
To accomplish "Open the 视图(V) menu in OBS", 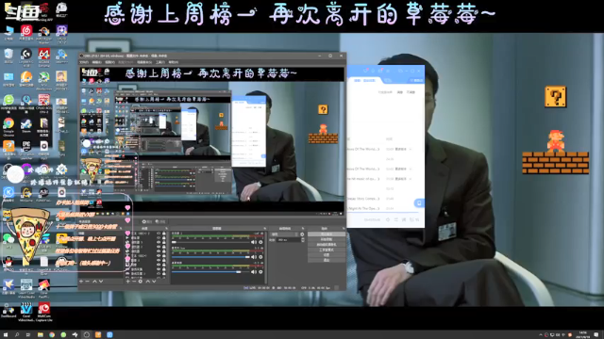I will (109, 62).
